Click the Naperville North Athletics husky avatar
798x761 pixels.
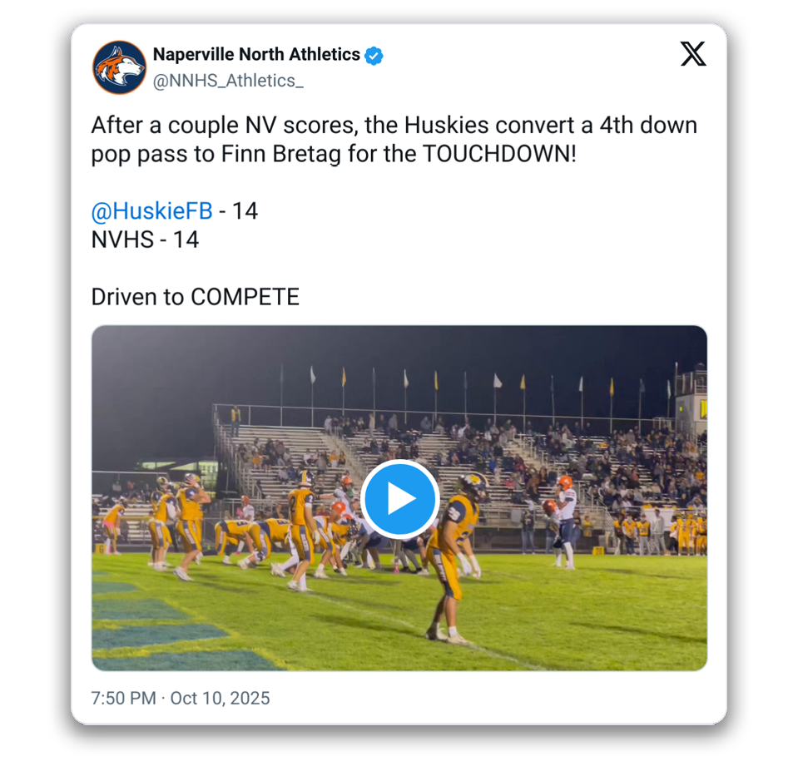[119, 67]
